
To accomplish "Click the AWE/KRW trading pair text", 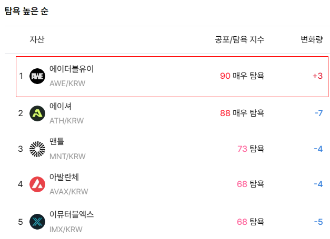I will 67,84.
